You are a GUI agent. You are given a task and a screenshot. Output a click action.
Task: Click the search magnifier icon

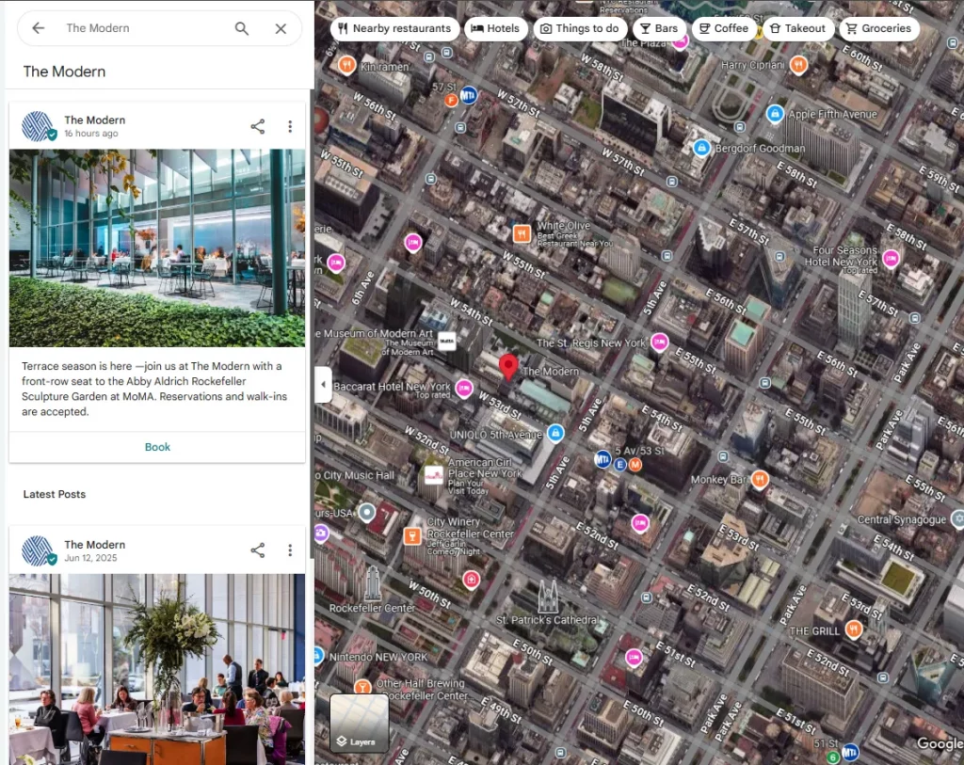coord(242,28)
